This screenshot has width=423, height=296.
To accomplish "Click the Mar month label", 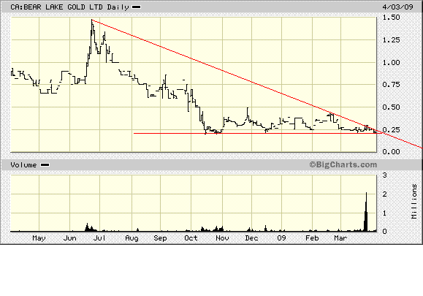I will 340,238.
